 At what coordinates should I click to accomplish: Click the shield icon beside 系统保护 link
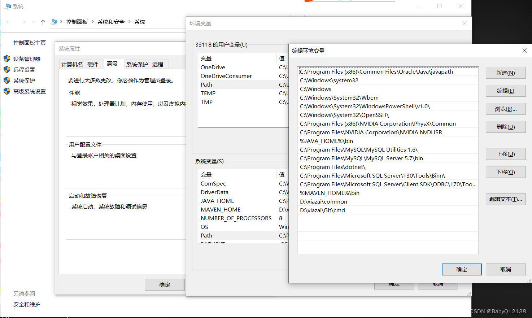(x=7, y=80)
